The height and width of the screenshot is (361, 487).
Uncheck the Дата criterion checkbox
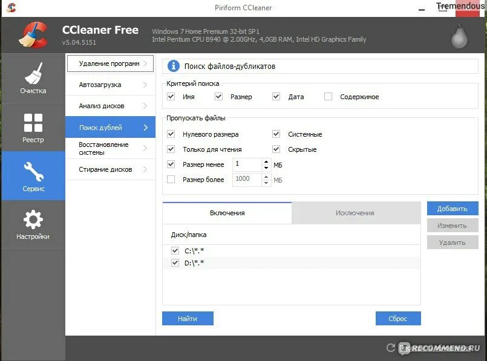[x=276, y=97]
